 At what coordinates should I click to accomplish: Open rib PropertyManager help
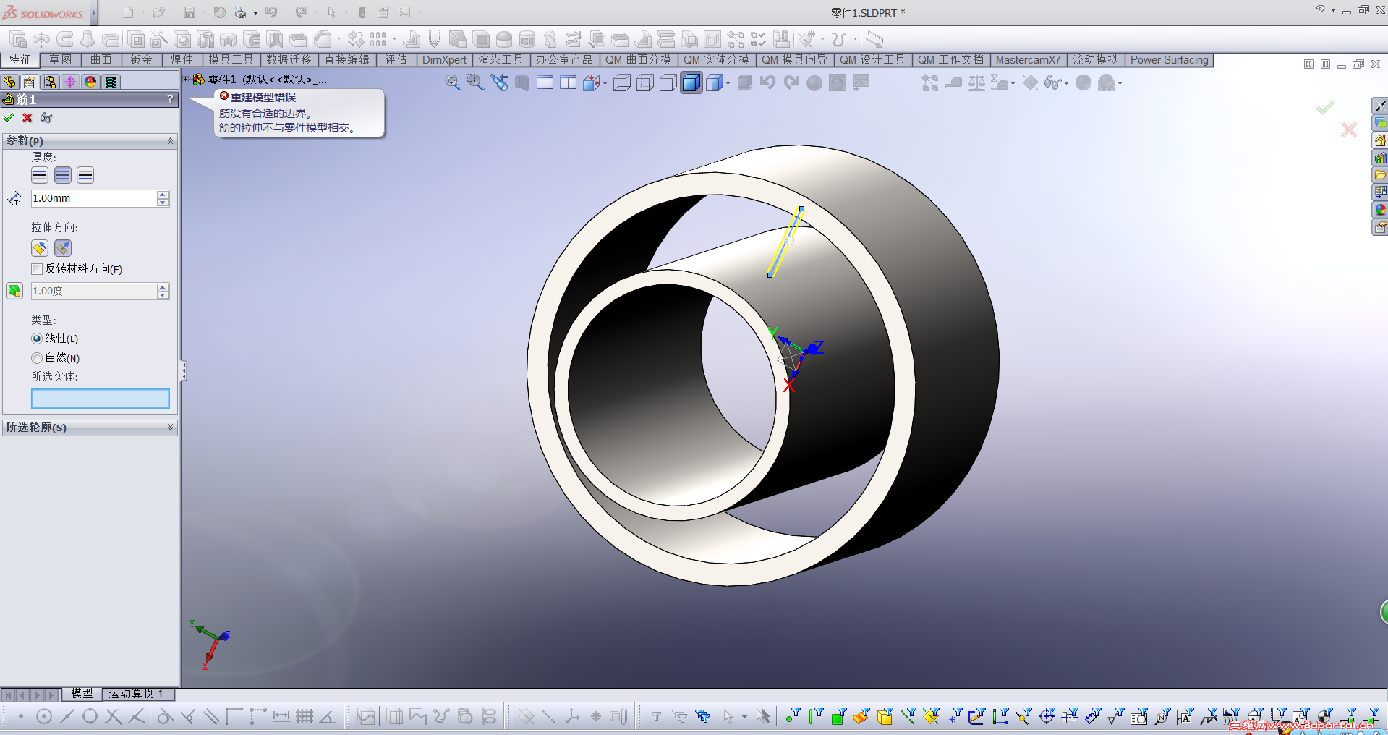point(170,99)
